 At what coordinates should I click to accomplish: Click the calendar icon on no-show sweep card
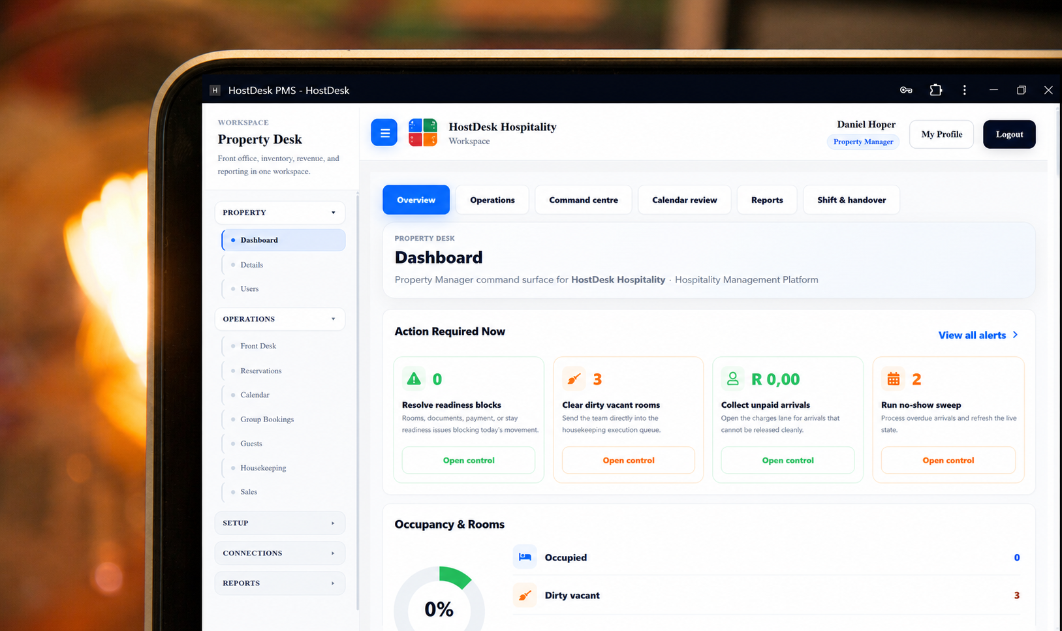tap(893, 378)
